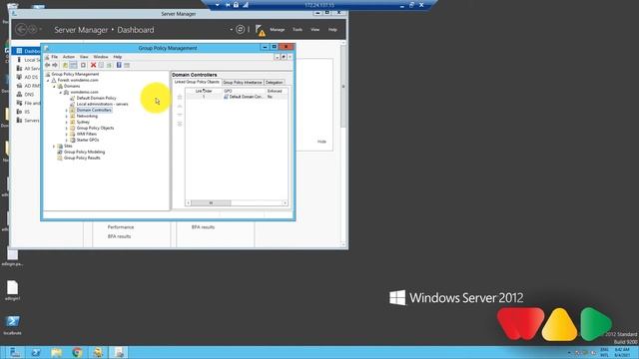Click move link up arrow icon
The height and width of the screenshot is (359, 639).
(180, 106)
